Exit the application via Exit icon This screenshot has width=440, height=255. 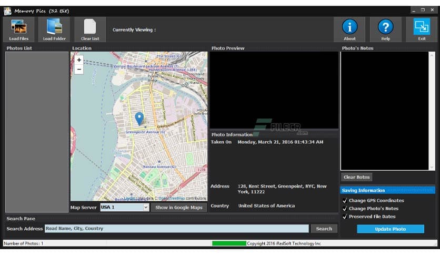(x=422, y=30)
